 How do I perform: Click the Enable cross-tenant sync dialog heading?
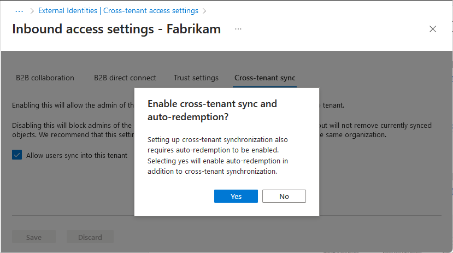click(x=212, y=110)
